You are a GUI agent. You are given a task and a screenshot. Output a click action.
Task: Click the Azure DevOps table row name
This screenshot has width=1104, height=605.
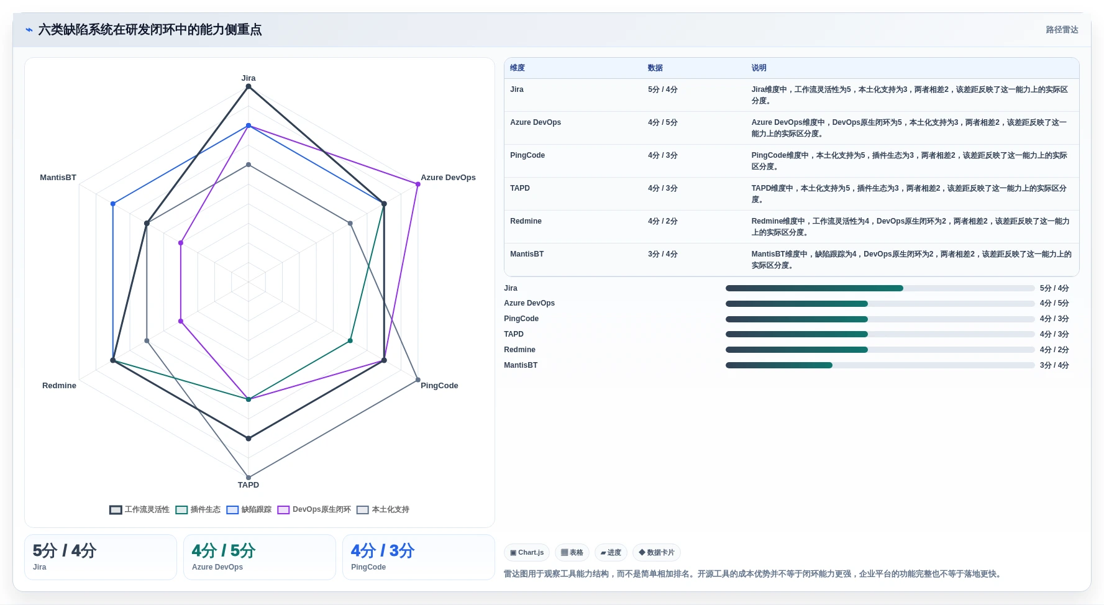536,122
